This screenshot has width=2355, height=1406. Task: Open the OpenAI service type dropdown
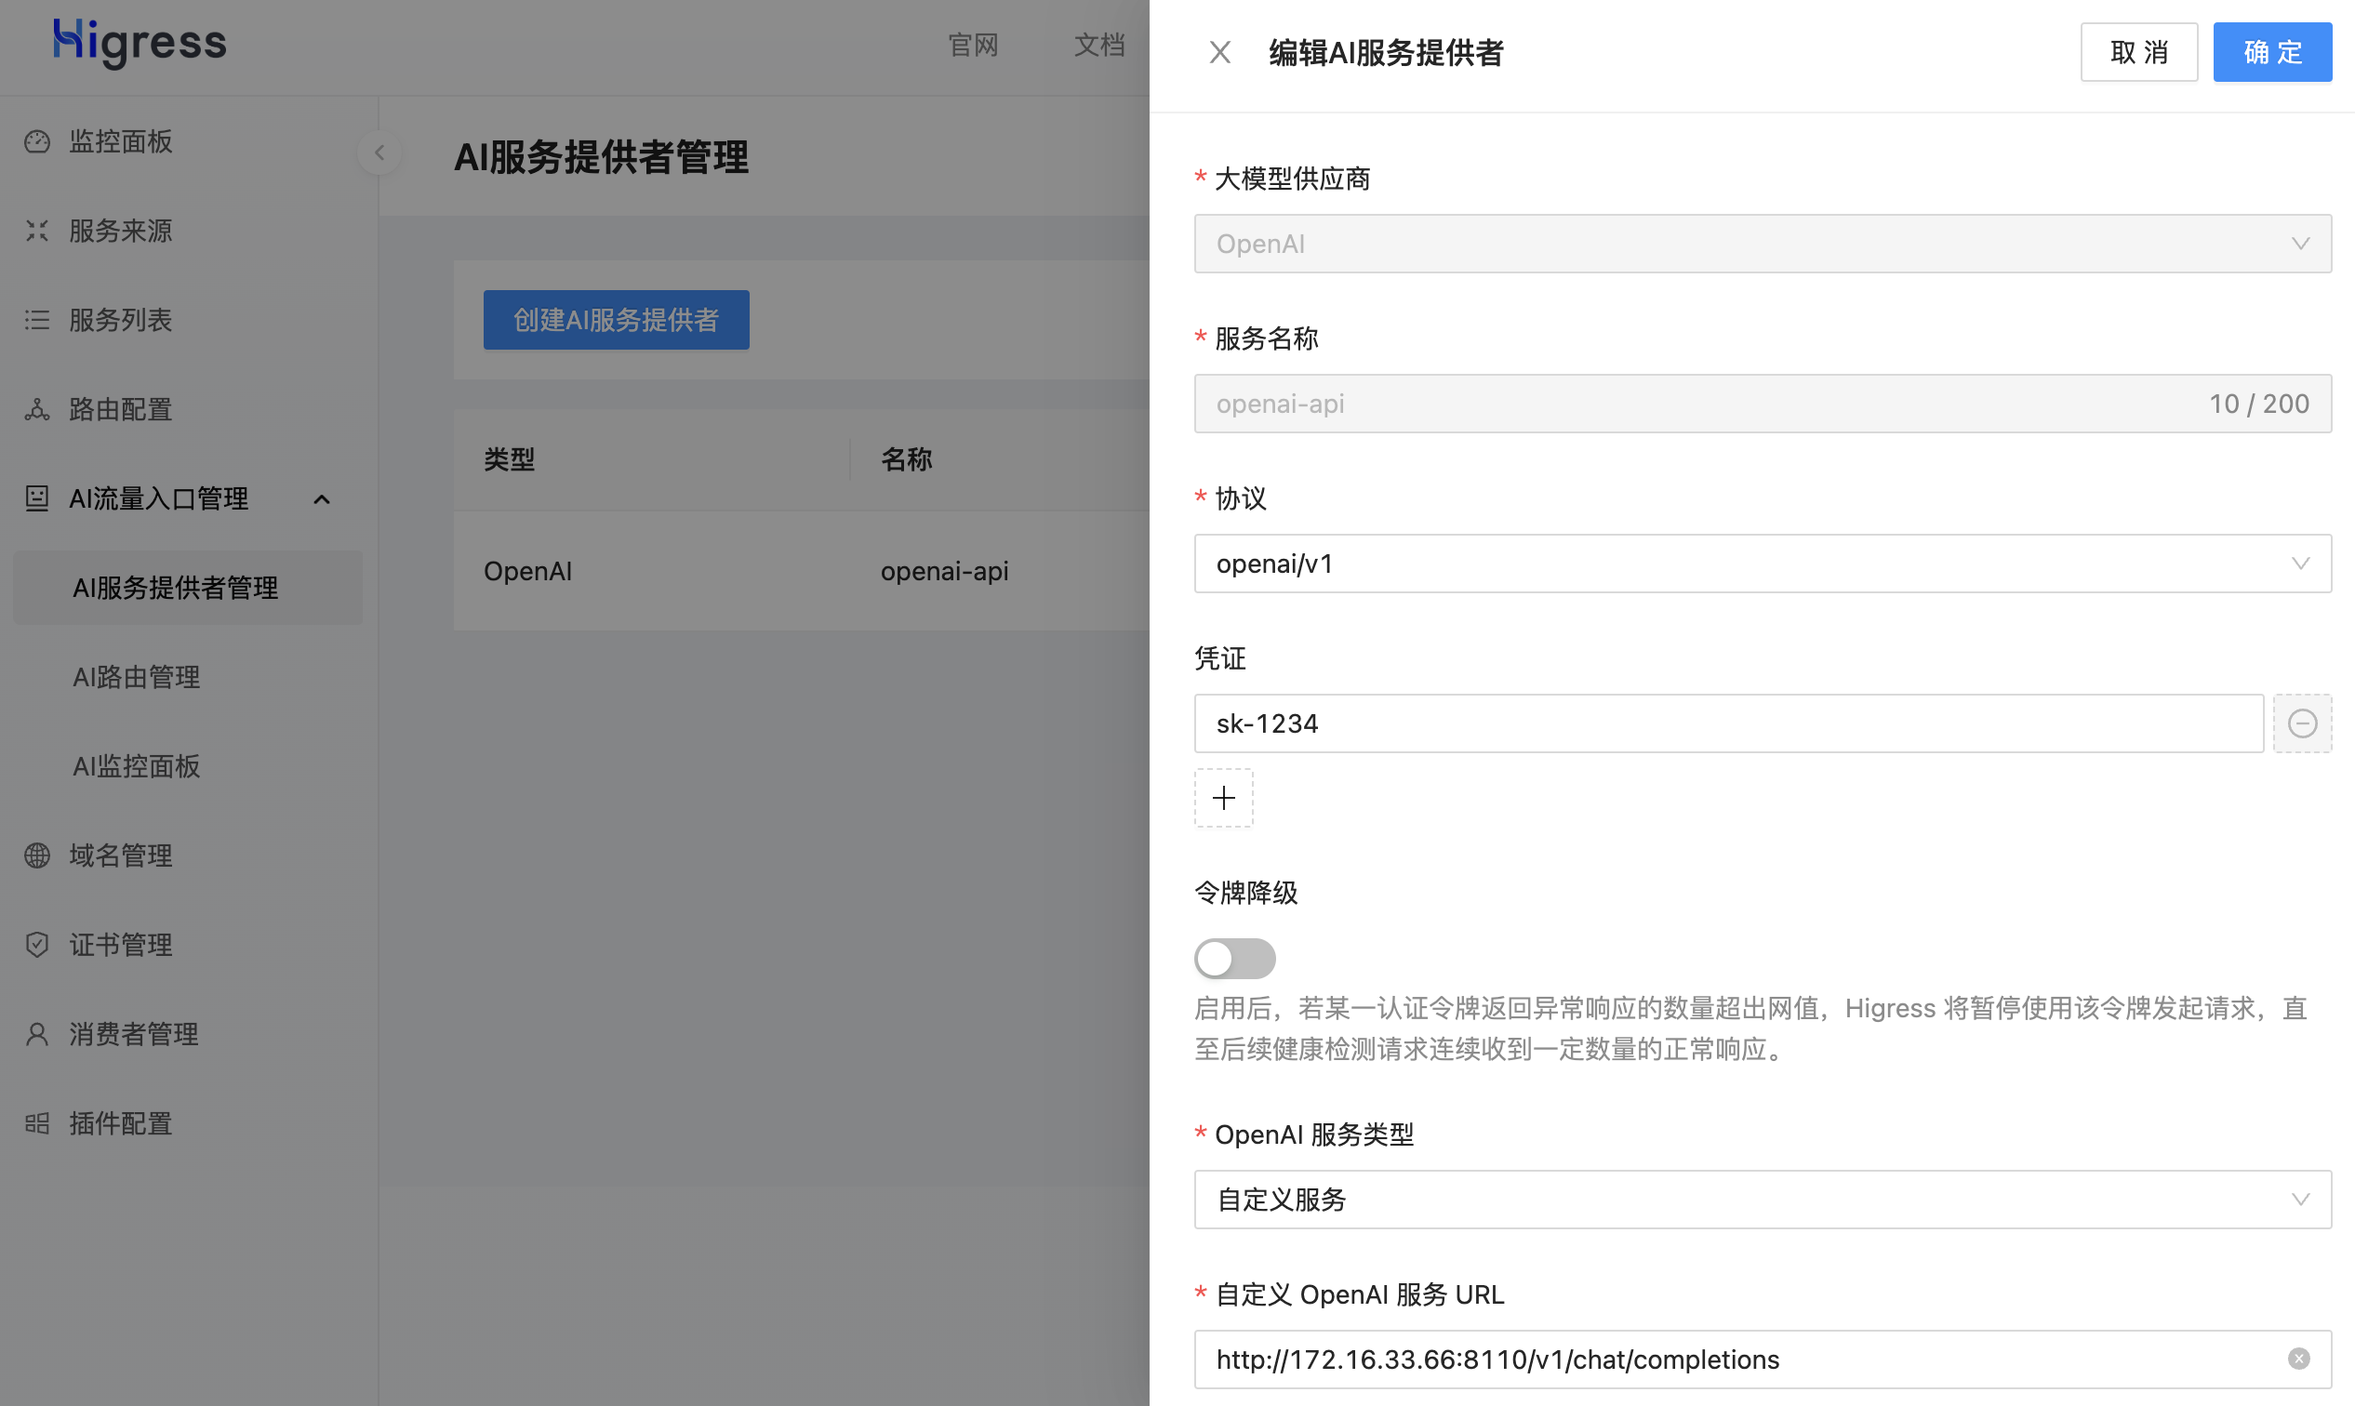1762,1200
